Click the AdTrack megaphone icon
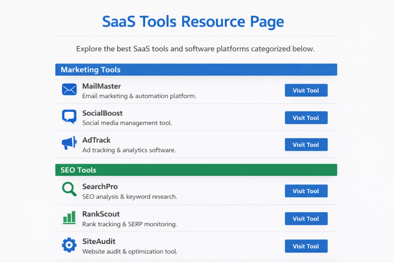This screenshot has height=263, width=394. click(69, 144)
